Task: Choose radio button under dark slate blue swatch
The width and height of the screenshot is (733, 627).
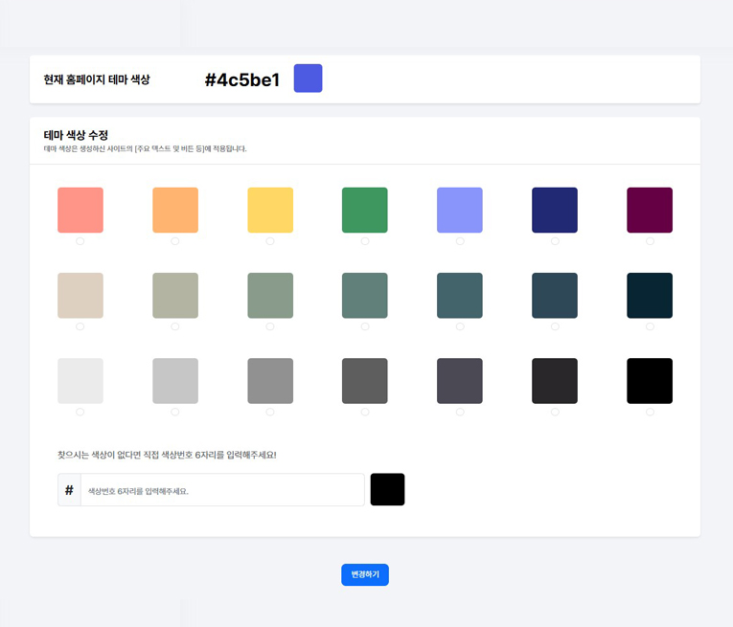Action: 555,326
